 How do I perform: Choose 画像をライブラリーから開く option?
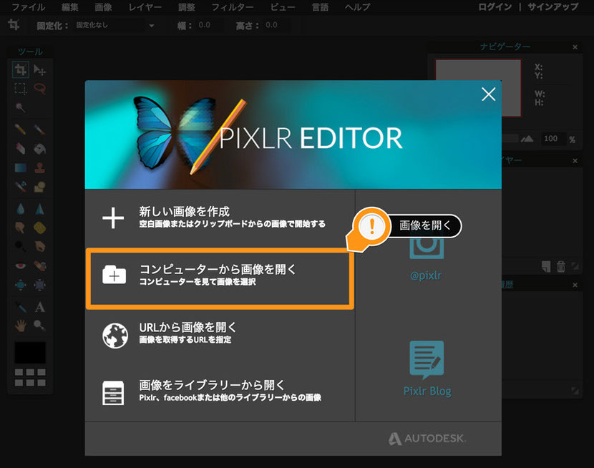[x=220, y=392]
